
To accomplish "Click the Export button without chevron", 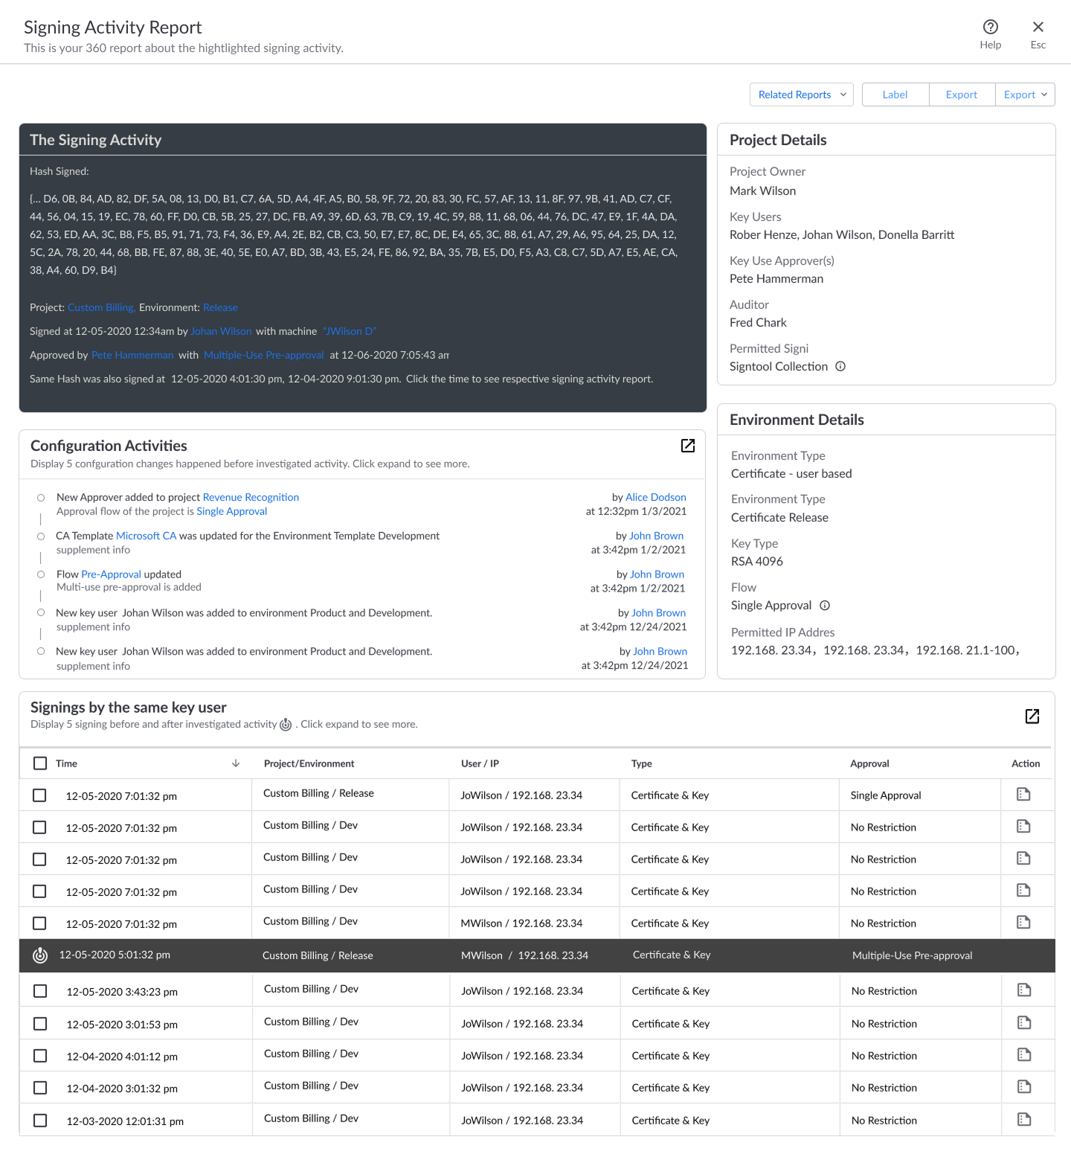I will click(961, 94).
